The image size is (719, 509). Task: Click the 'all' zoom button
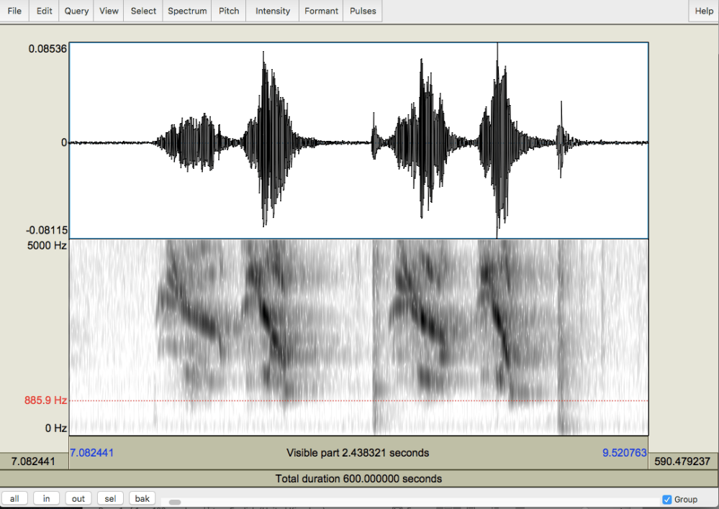[14, 498]
